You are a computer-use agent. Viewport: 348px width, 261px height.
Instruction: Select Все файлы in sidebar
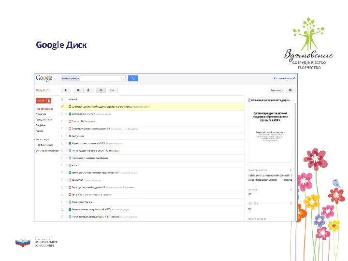pyautogui.click(x=41, y=125)
